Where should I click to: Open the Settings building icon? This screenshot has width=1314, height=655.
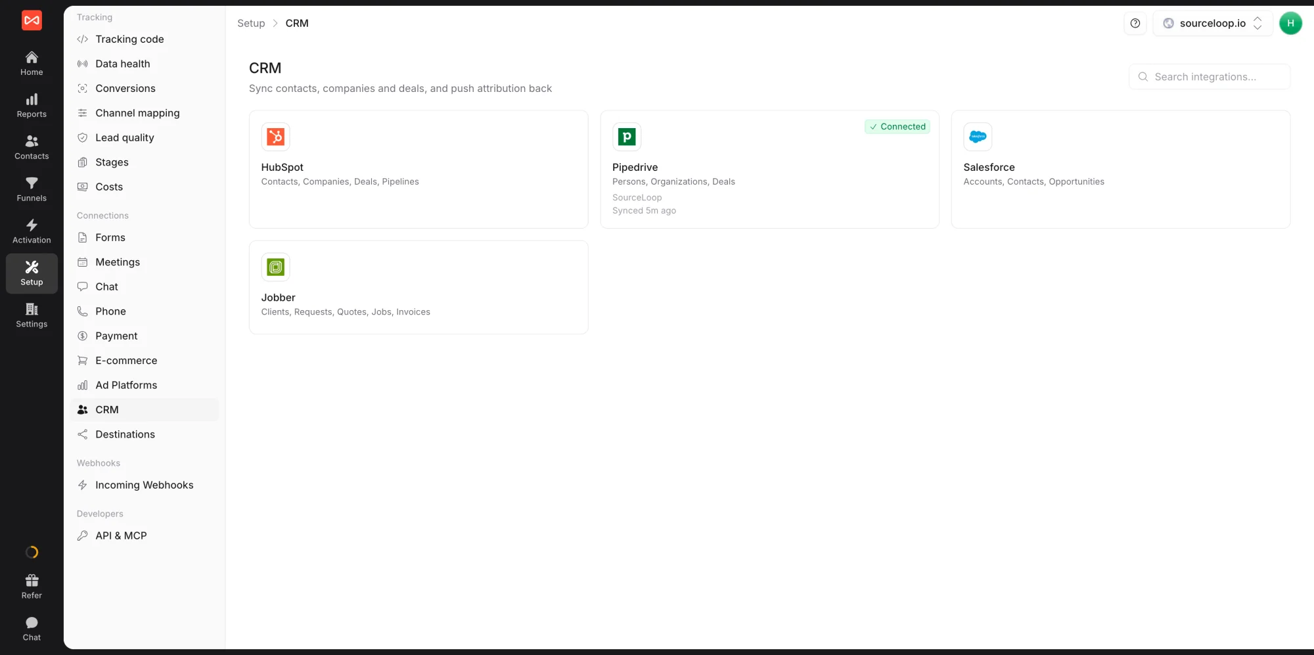tap(32, 309)
